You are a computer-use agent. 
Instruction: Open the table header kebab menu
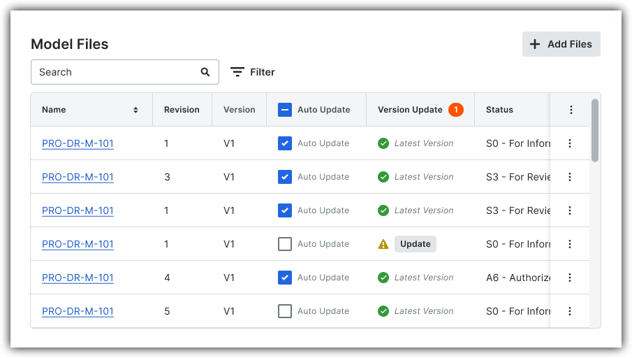pyautogui.click(x=571, y=110)
